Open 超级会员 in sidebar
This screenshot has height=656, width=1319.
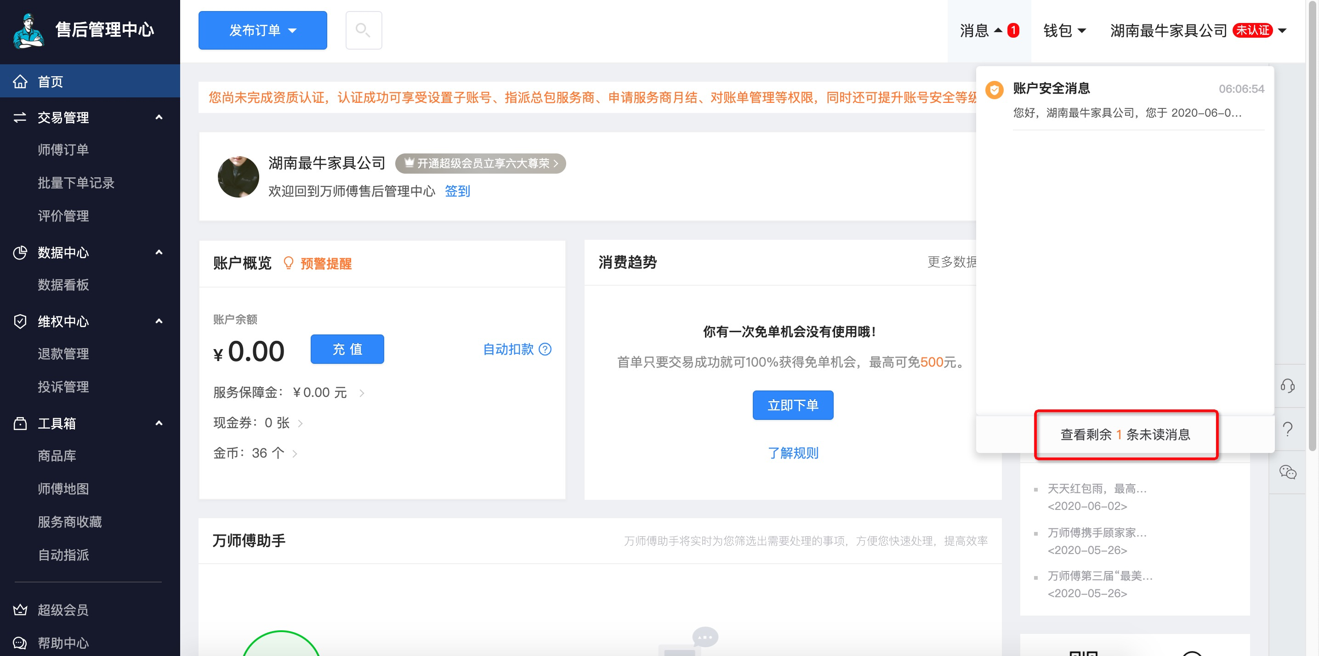[63, 610]
